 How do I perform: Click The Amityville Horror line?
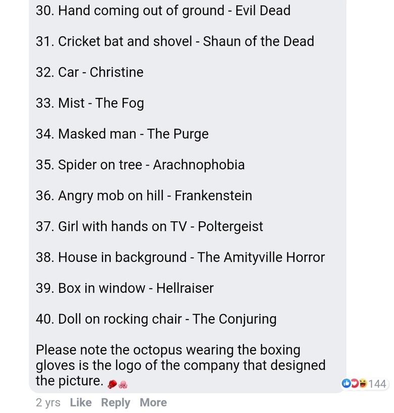tap(180, 257)
